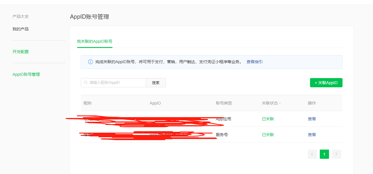Select the App应用 account type cell
This screenshot has width=373, height=174.
[223, 119]
